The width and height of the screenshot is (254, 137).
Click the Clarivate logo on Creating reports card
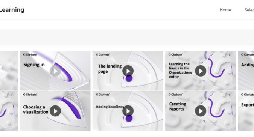pos(175,95)
